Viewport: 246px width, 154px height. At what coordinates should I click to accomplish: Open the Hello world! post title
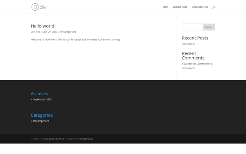(43, 26)
